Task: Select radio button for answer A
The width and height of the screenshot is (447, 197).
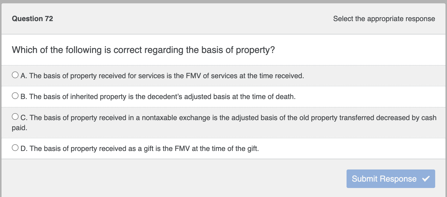Action: 15,75
